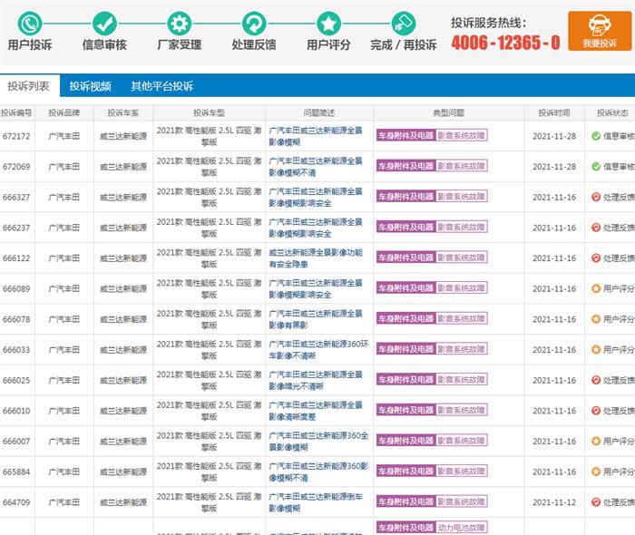The image size is (635, 535).
Task: Click 车身附件及电器 tag in row 666122
Action: 405,258
